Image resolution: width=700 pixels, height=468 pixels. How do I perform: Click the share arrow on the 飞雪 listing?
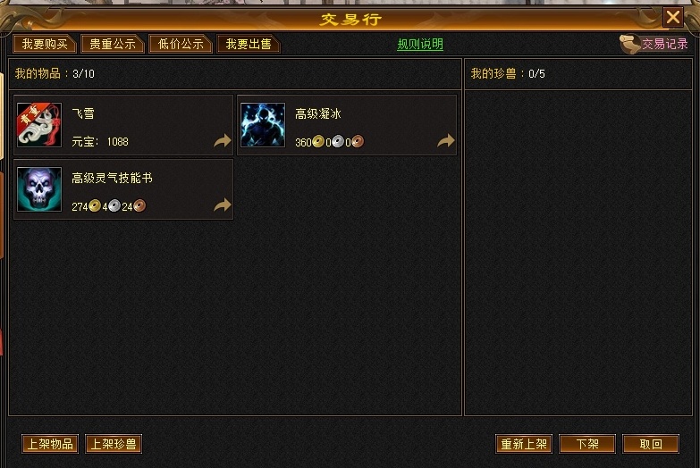tap(223, 140)
